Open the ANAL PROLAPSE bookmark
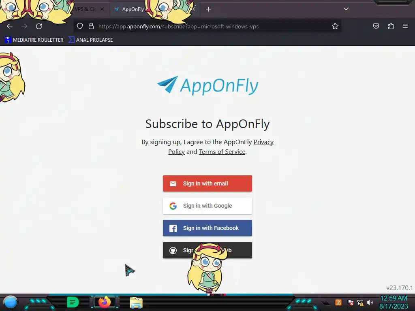Viewport: 415px width, 311px height. 90,40
